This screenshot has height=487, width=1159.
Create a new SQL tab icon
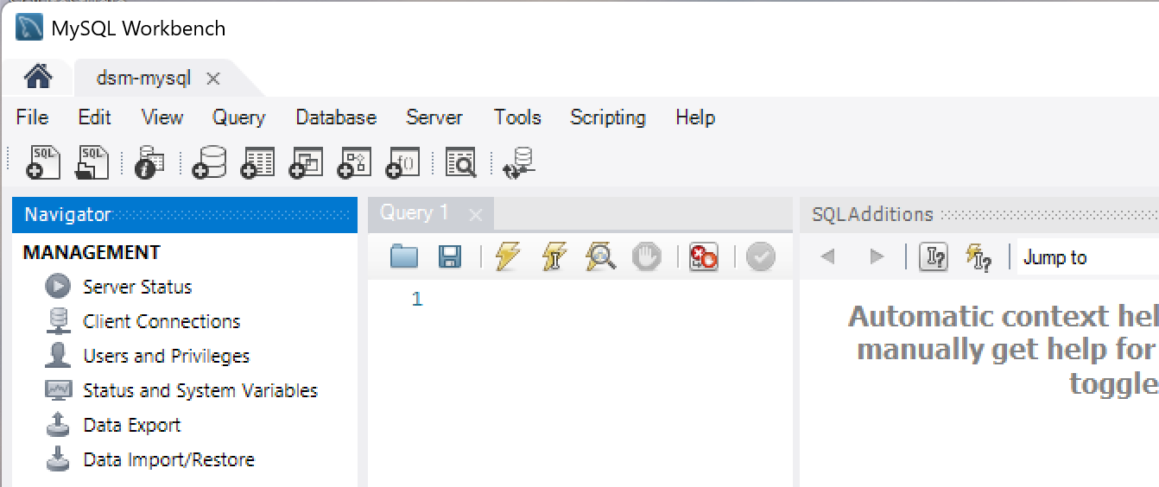tap(43, 161)
